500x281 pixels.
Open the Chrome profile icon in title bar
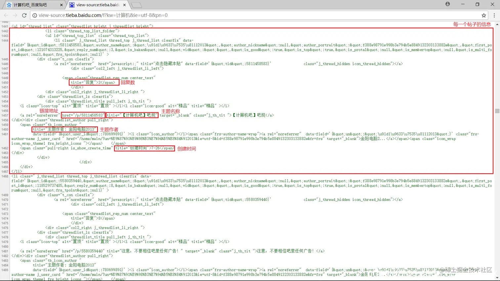click(x=447, y=4)
